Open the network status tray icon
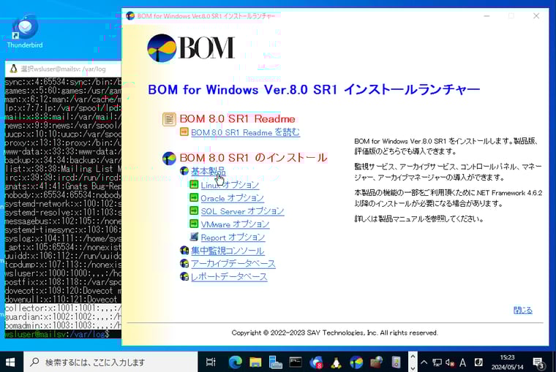 tap(437, 362)
